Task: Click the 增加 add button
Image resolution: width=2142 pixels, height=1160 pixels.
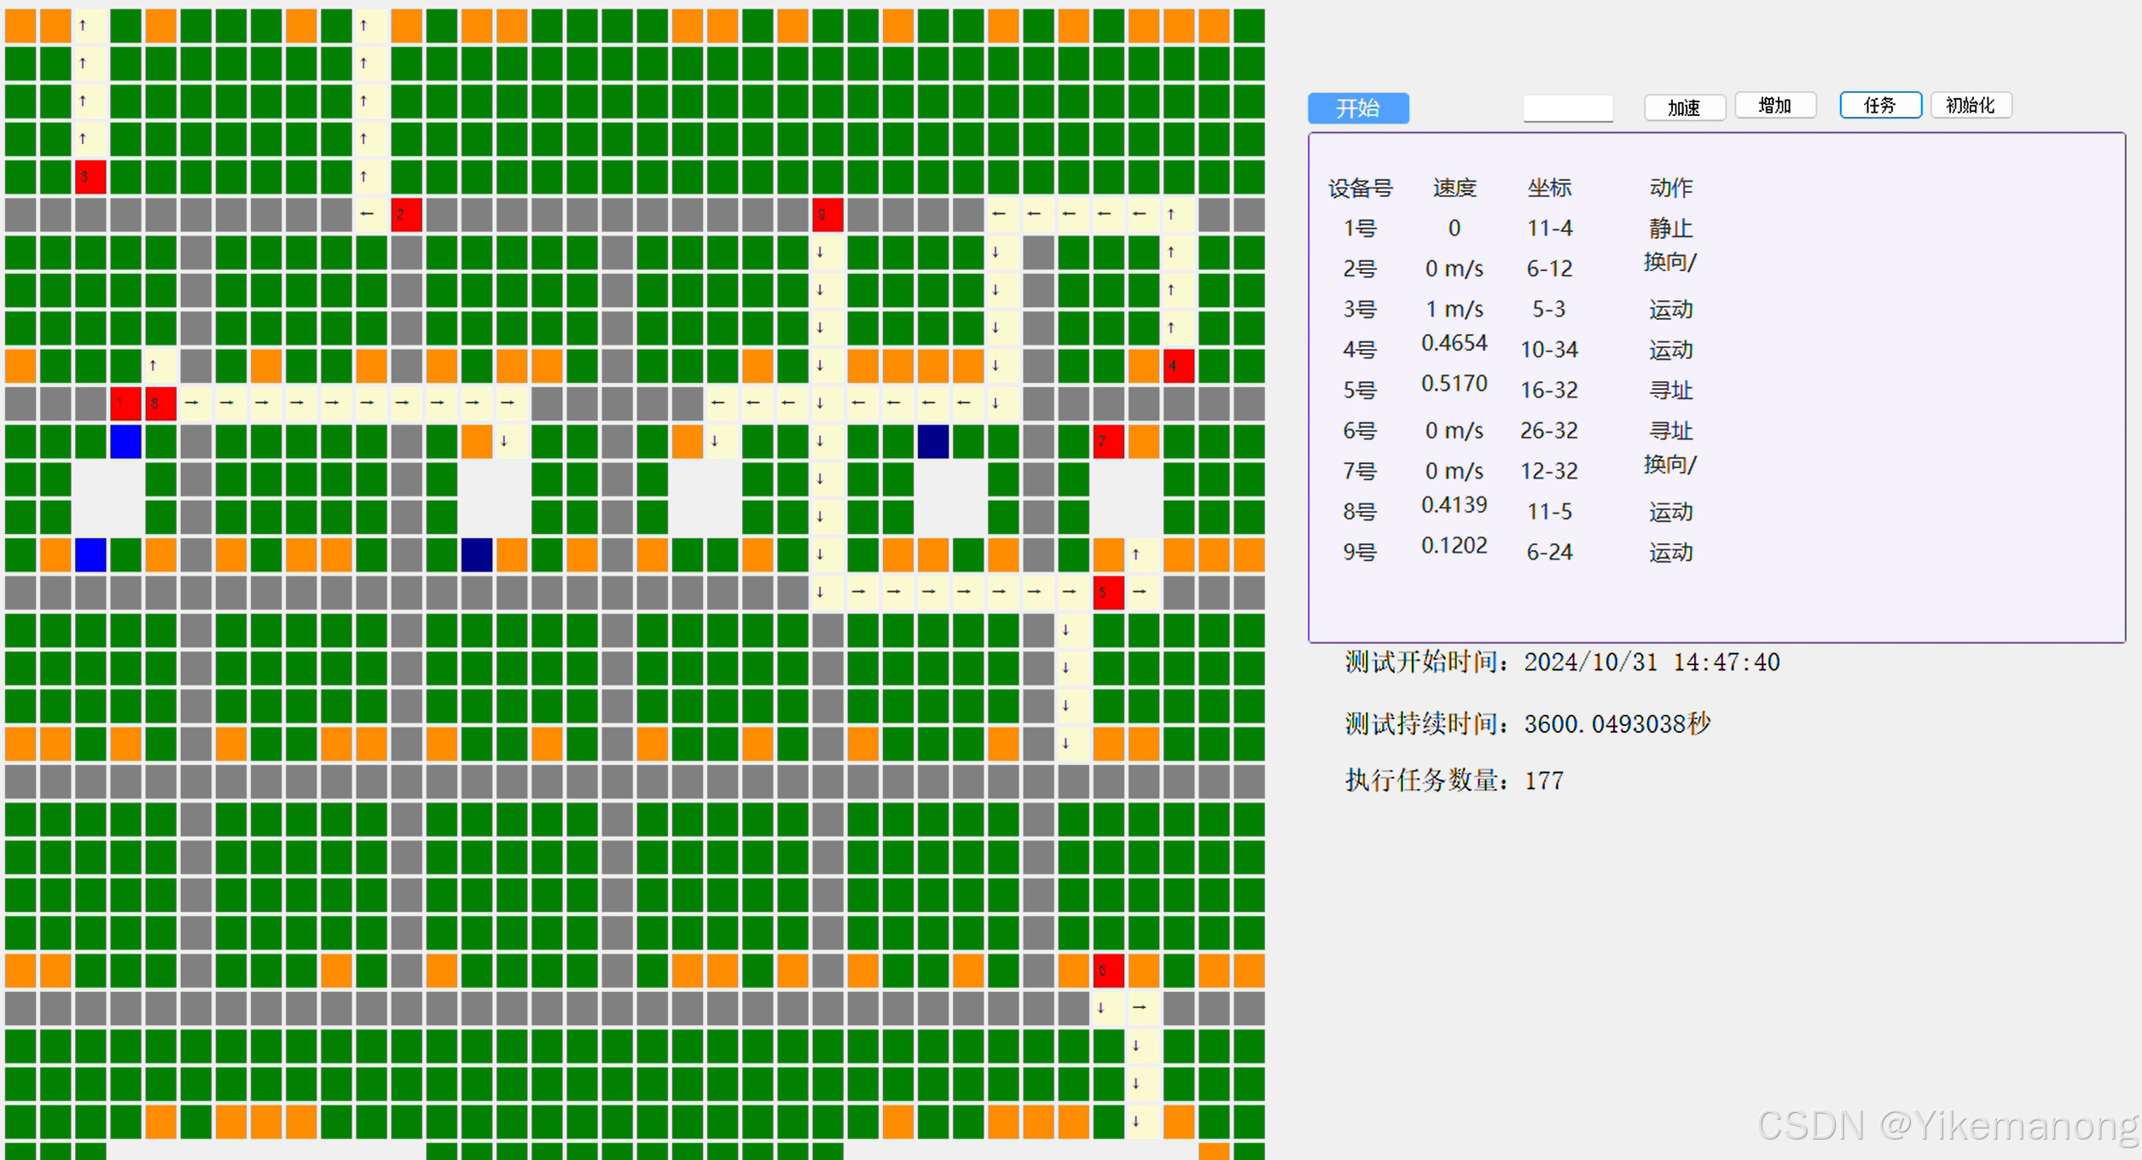Action: coord(1774,106)
